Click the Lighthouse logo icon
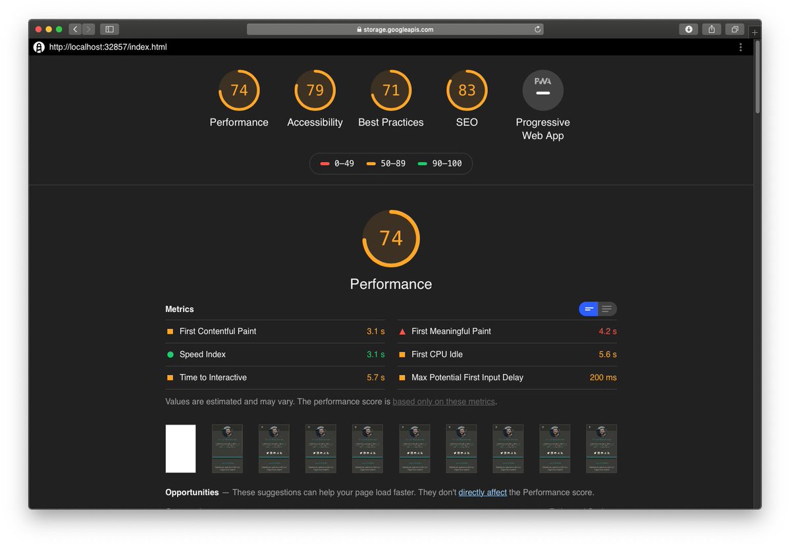Viewport: 790px width, 547px height. (x=39, y=47)
